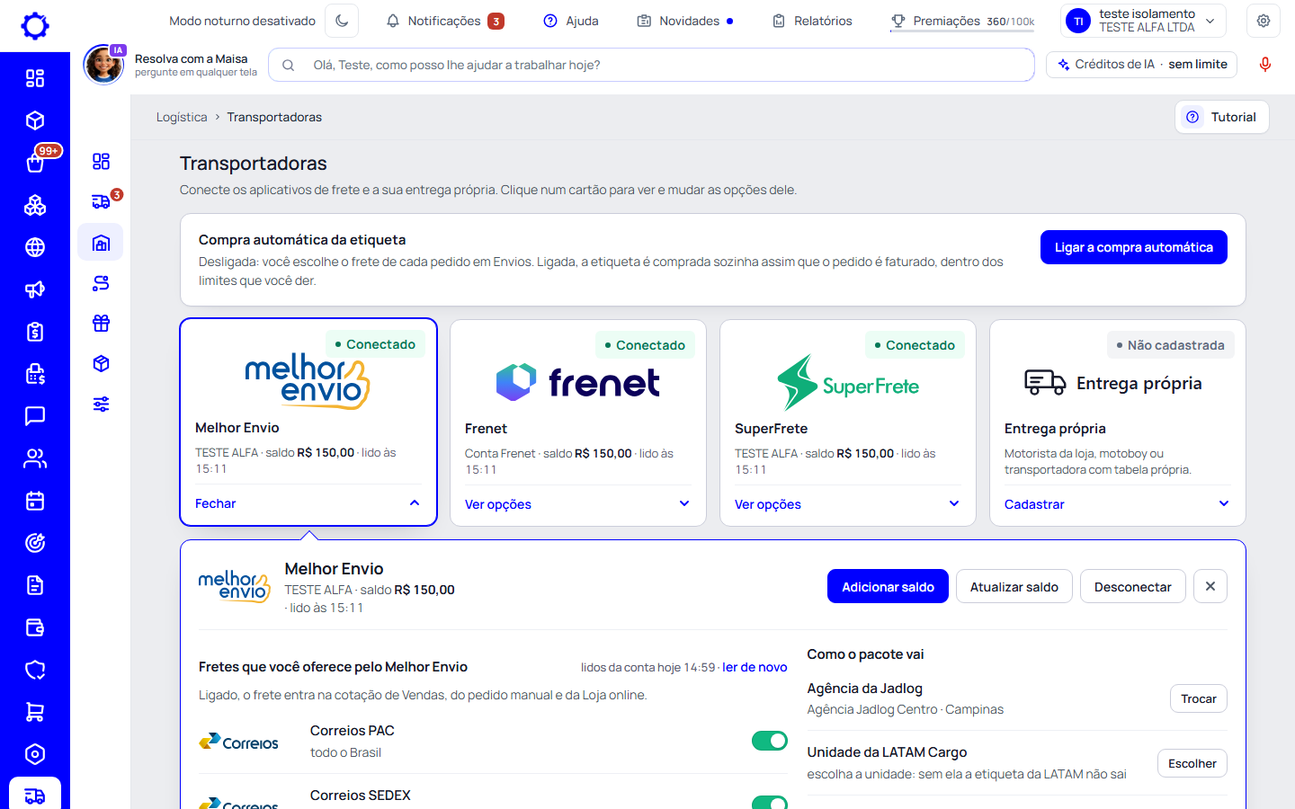This screenshot has width=1295, height=809.
Task: Click the Atualizar saldo button
Action: click(1014, 586)
